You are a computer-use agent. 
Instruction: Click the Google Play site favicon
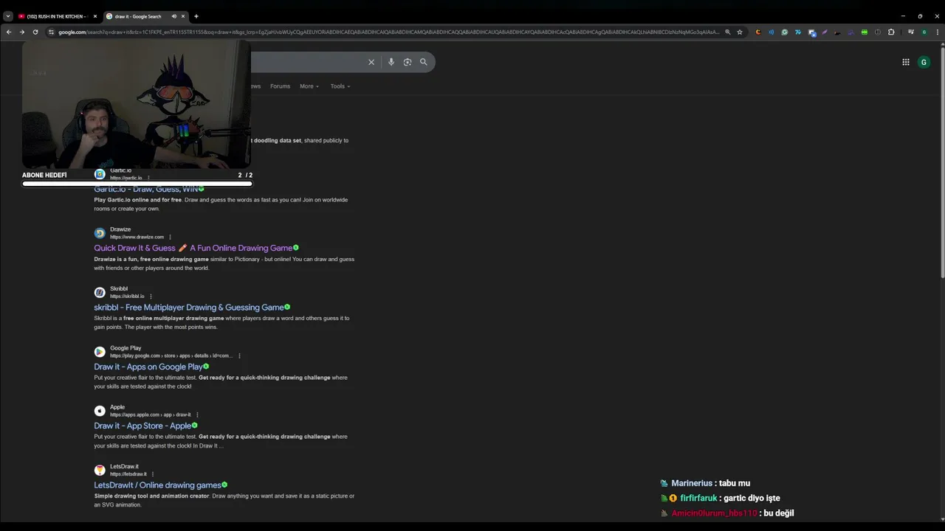click(100, 352)
